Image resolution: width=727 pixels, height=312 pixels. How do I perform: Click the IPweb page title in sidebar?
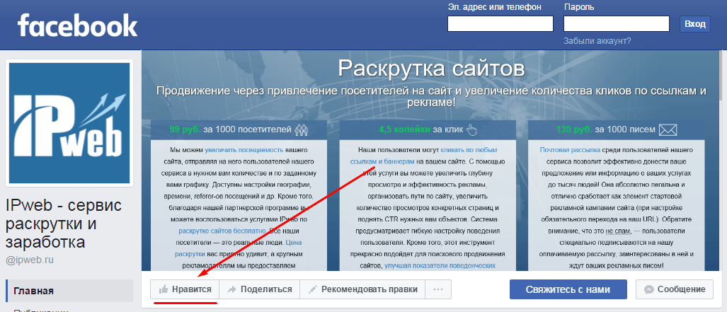64,224
